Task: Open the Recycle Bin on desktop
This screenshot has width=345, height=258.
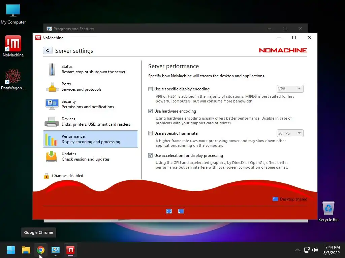Action: click(x=328, y=211)
